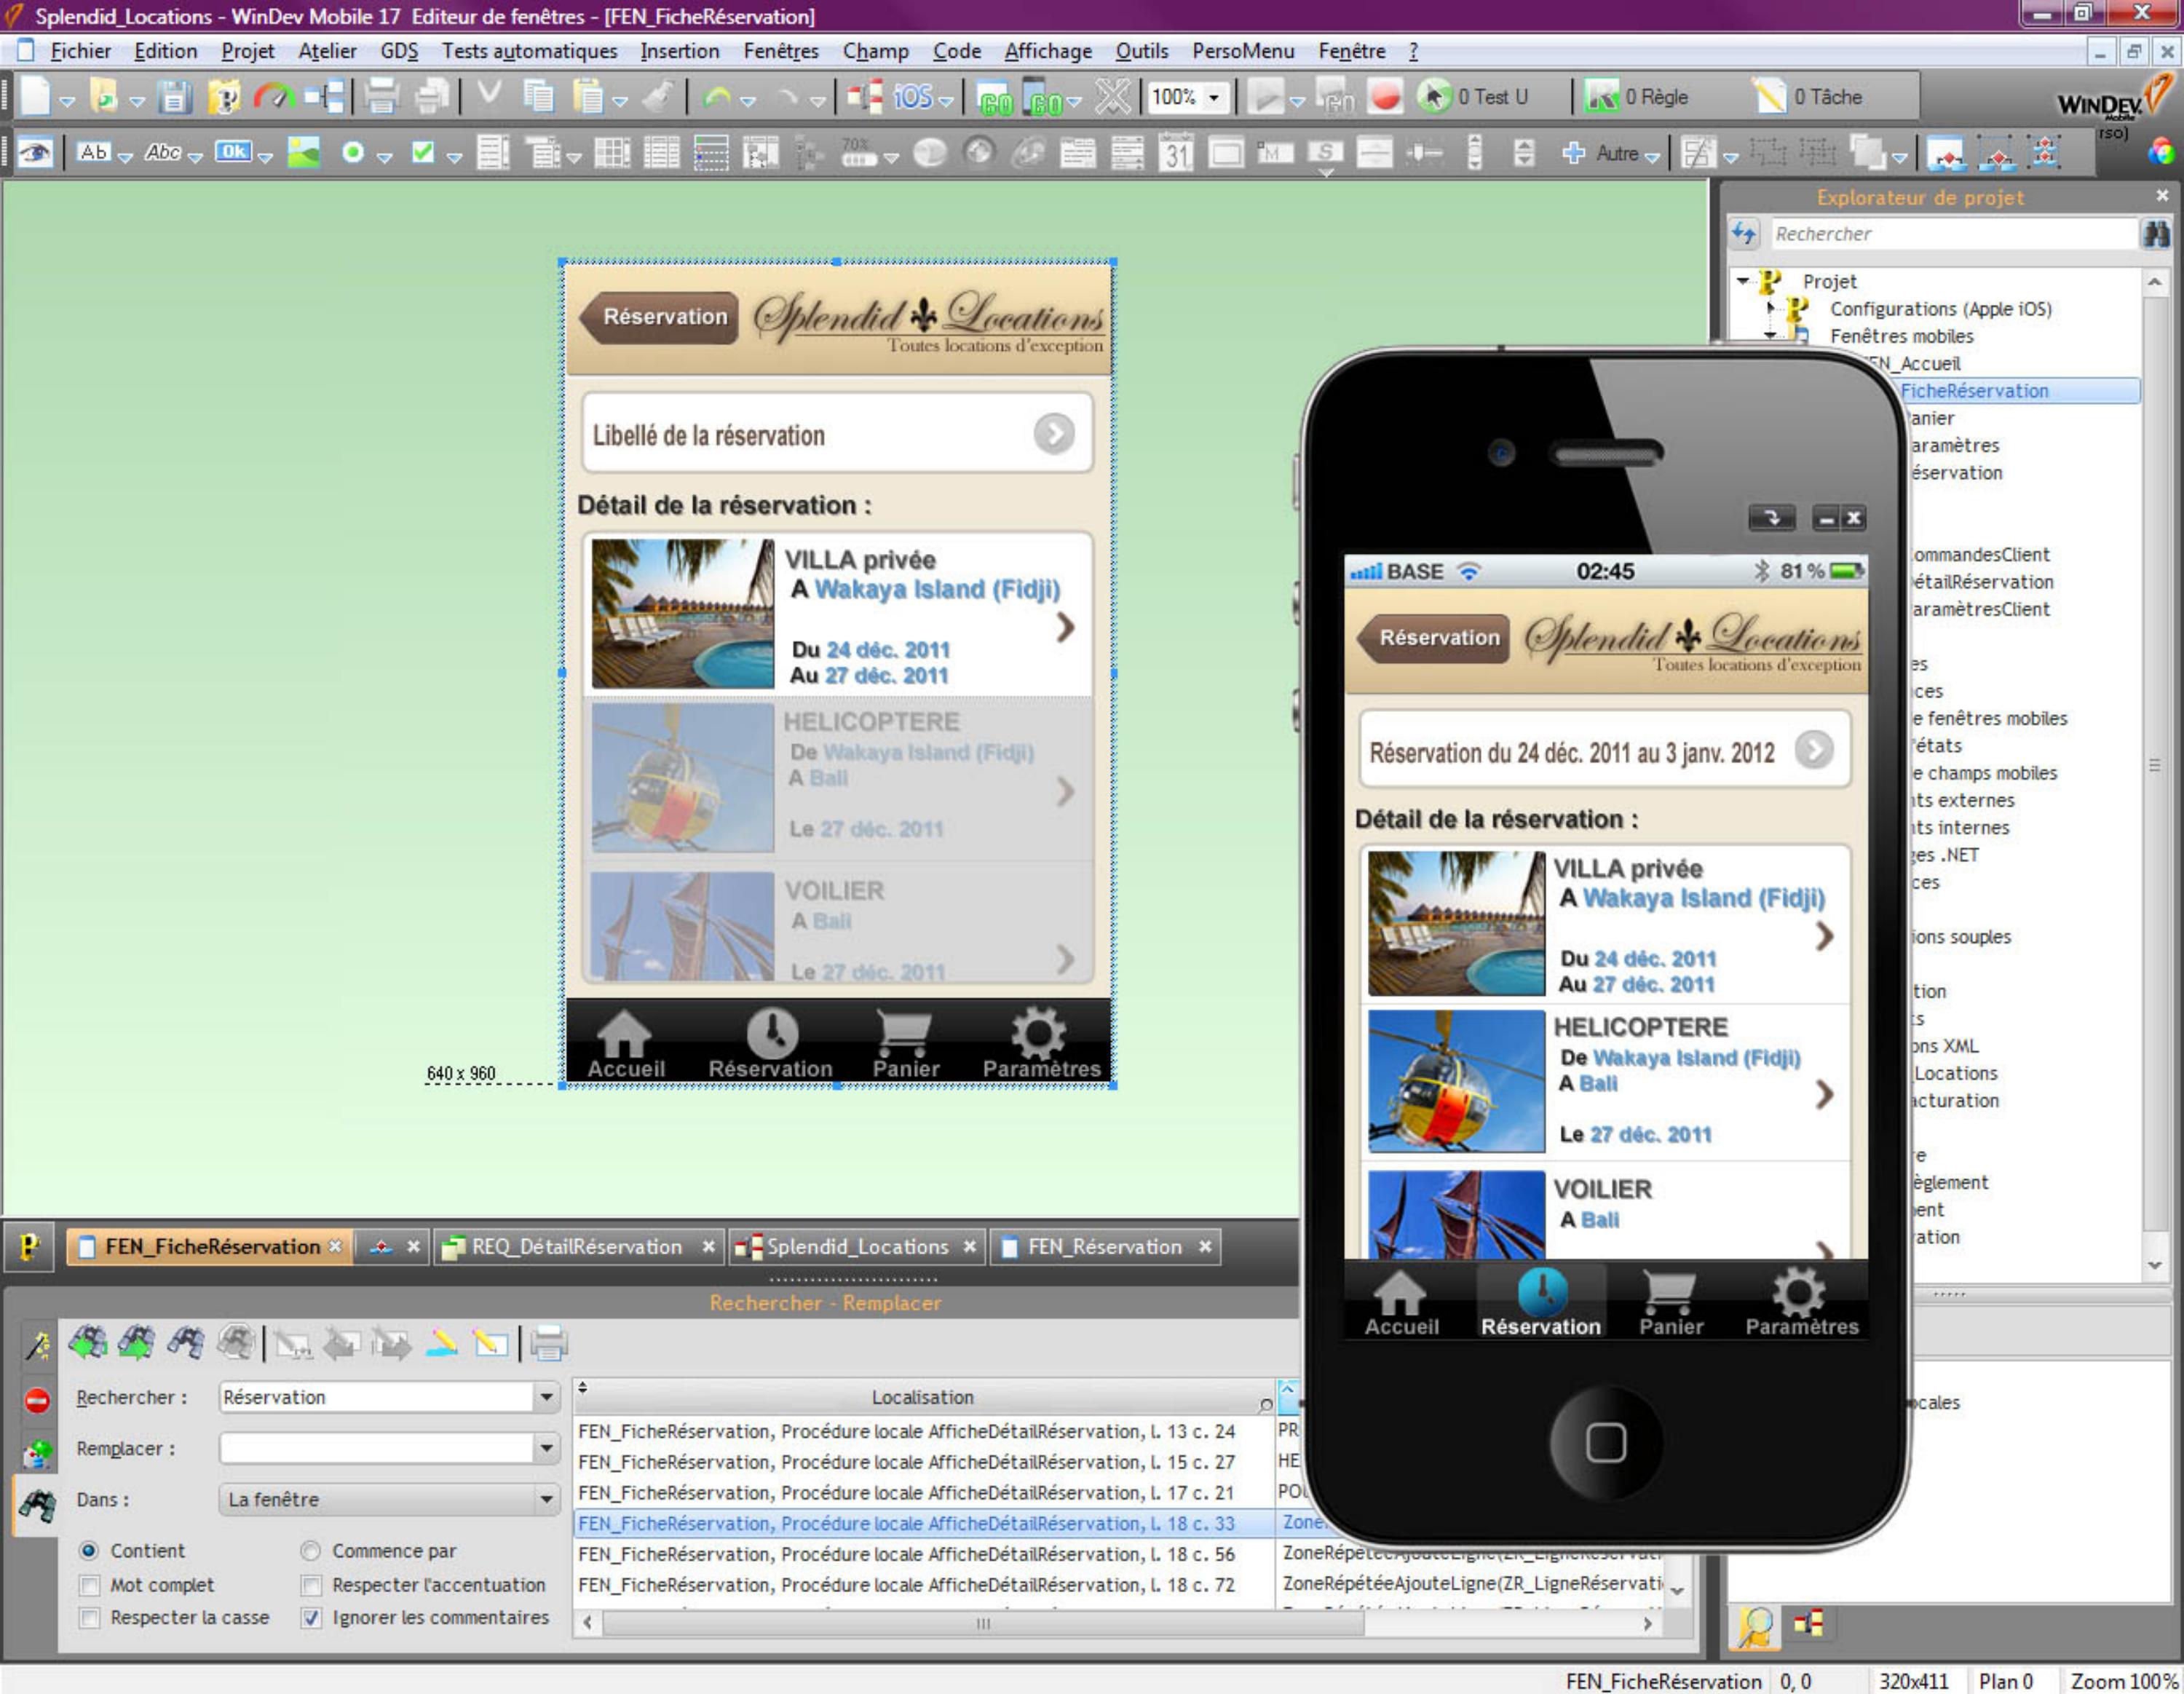Click the image control icon in toolbar
Image resolution: width=2184 pixels, height=1694 pixels.
pos(303,152)
